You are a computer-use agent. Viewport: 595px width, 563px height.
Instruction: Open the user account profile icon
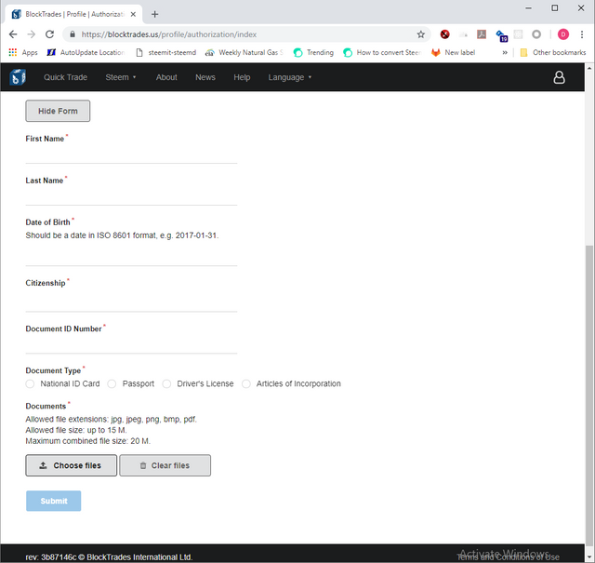point(559,77)
